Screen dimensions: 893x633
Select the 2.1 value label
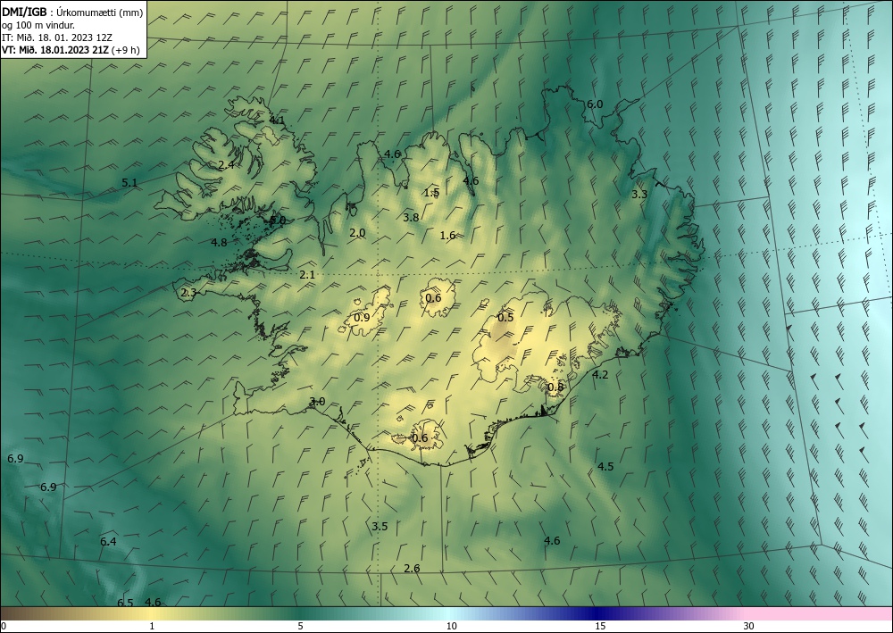(x=307, y=275)
